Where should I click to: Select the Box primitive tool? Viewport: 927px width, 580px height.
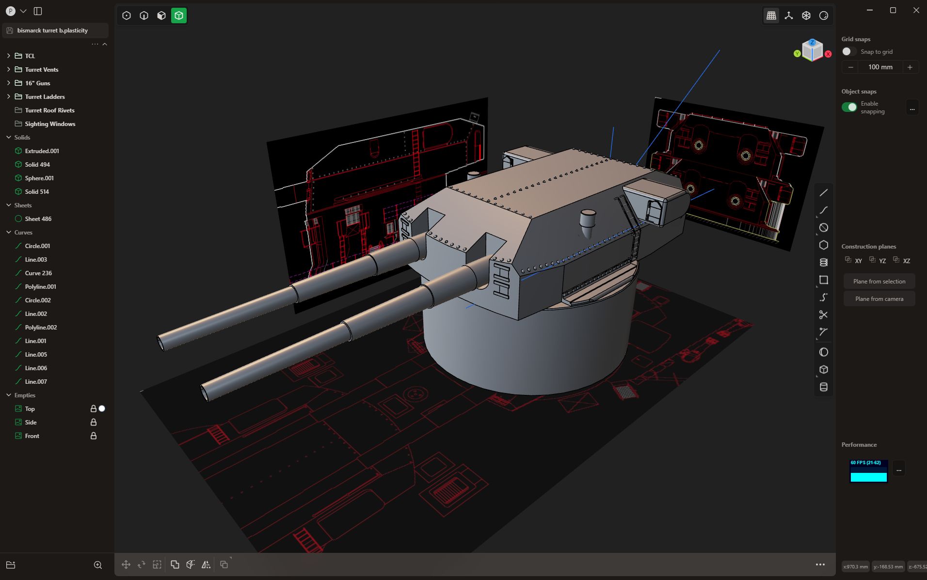coord(823,369)
